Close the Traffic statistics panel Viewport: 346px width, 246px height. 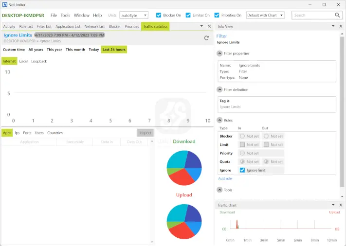(x=209, y=26)
